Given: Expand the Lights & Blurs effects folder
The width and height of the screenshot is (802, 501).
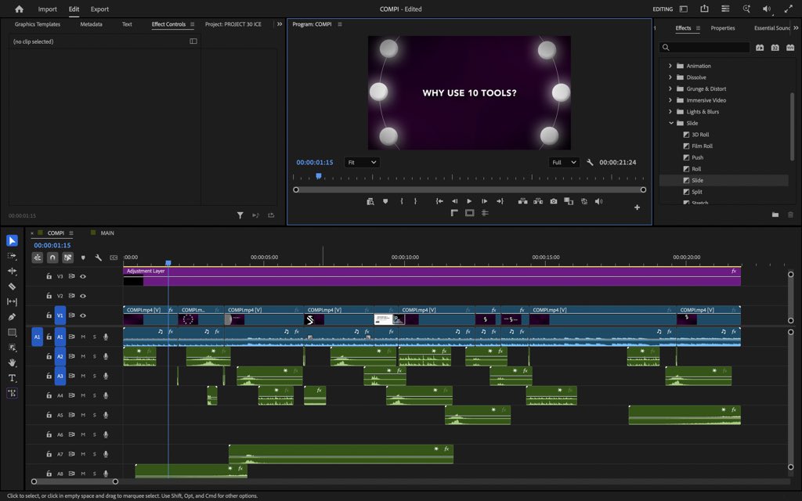Looking at the screenshot, I should [671, 111].
